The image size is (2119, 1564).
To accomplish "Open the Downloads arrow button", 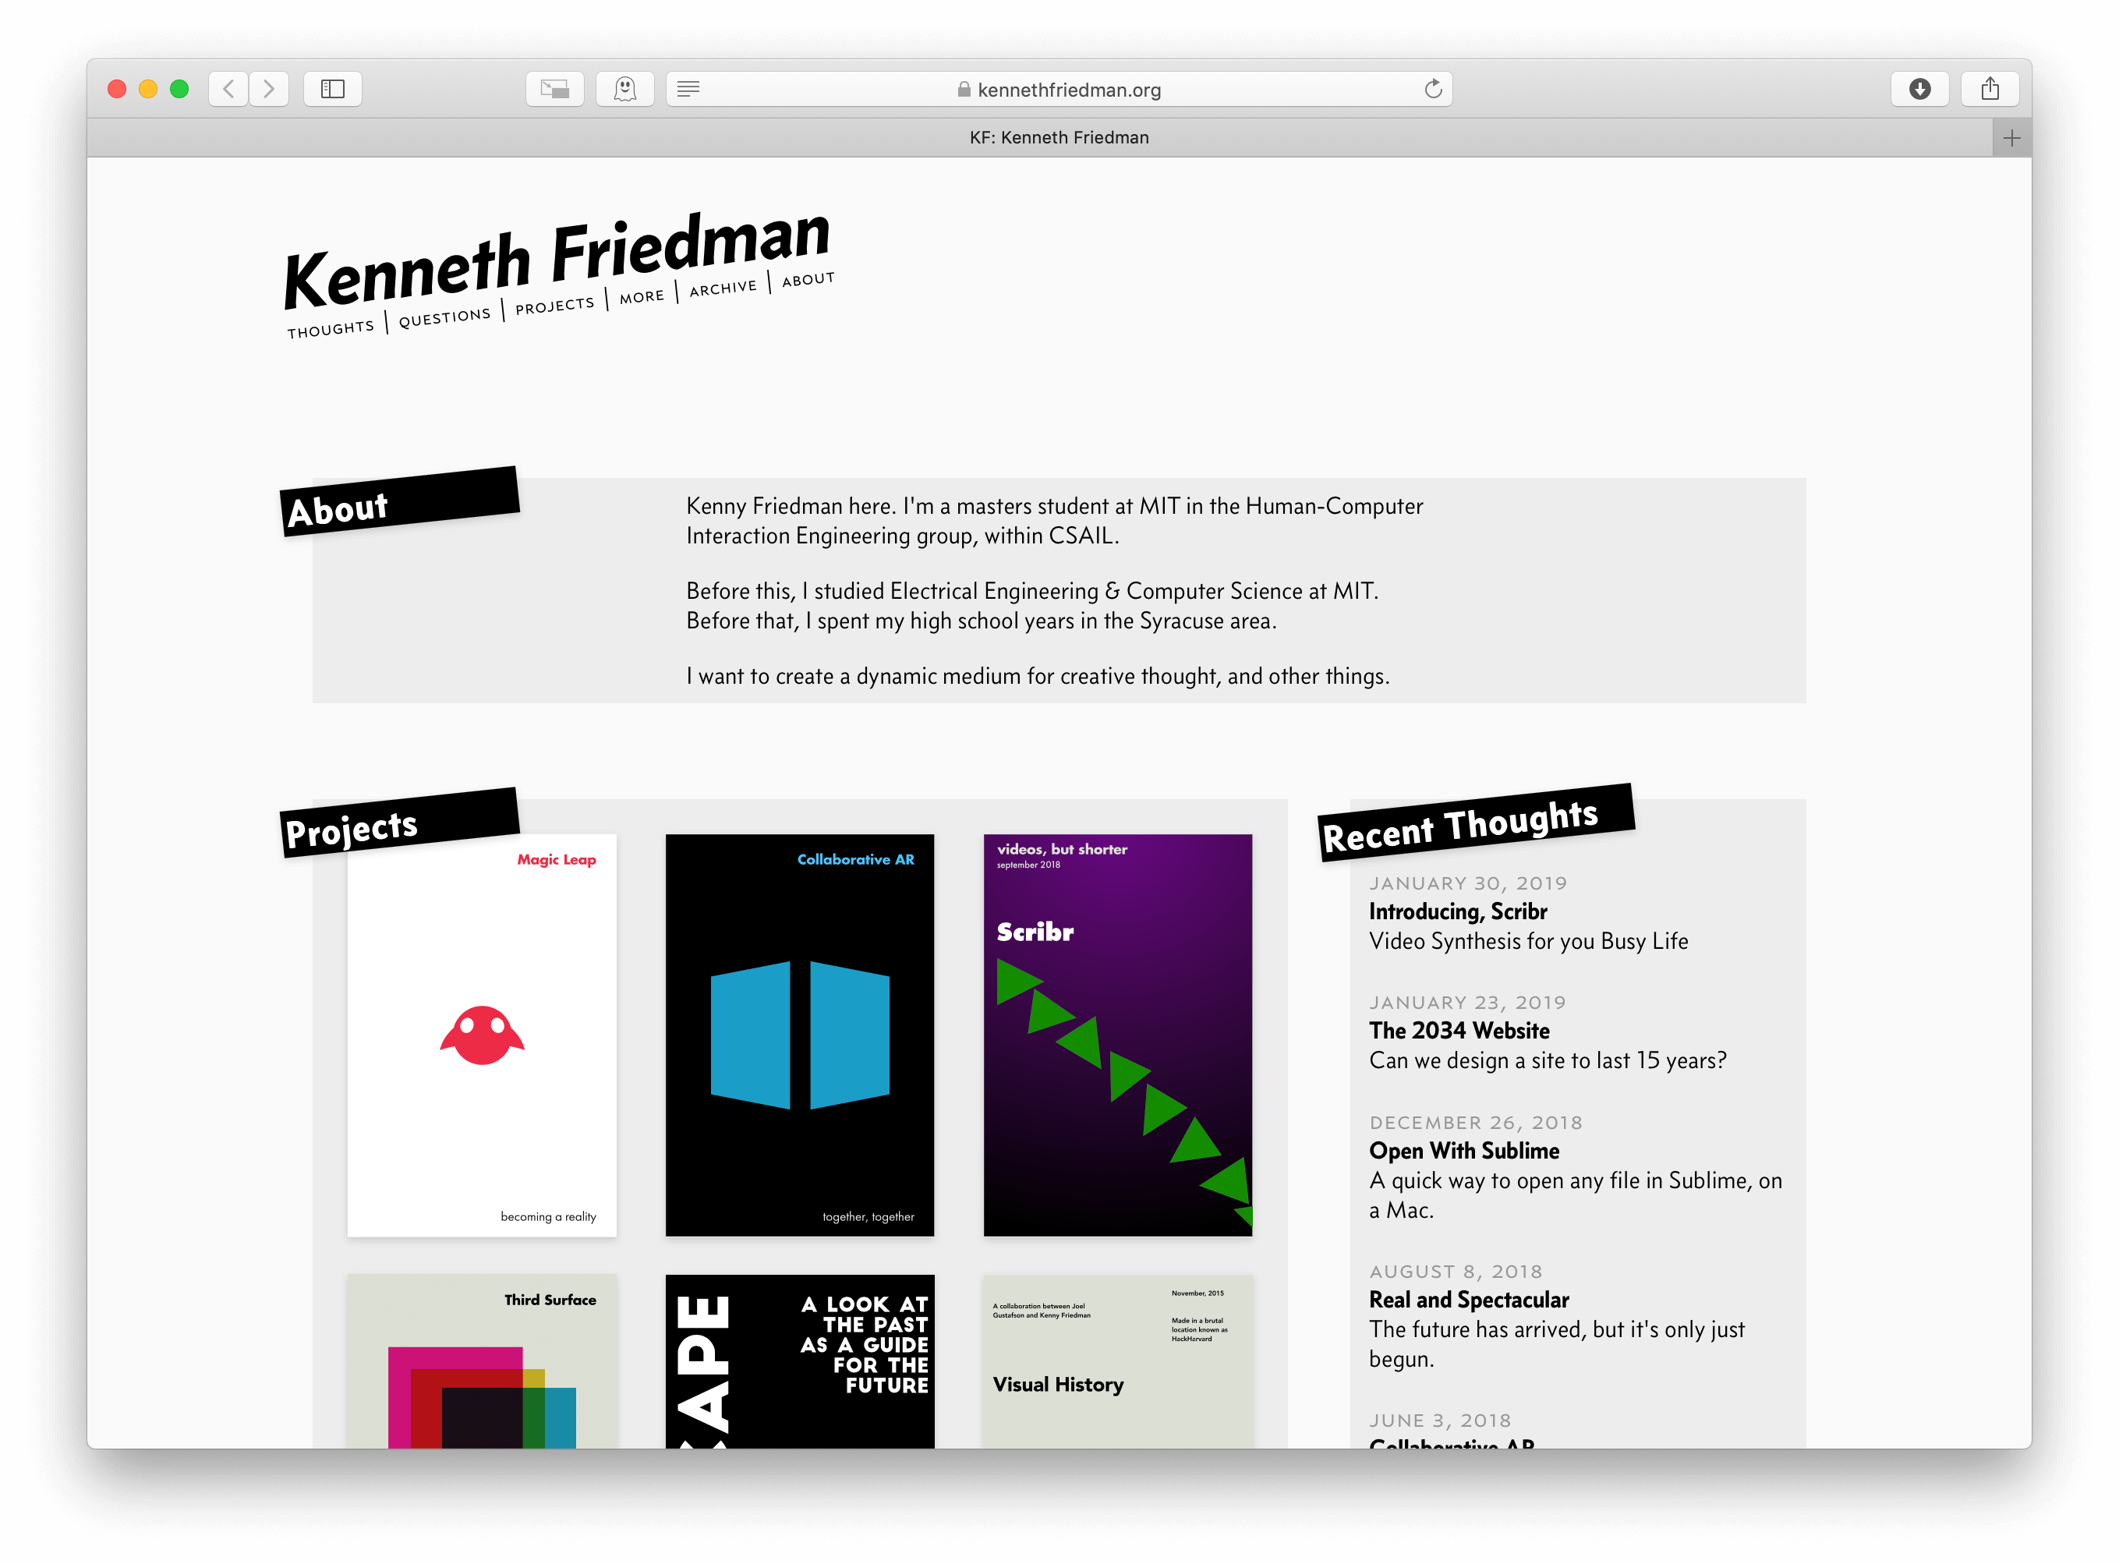I will click(1919, 89).
